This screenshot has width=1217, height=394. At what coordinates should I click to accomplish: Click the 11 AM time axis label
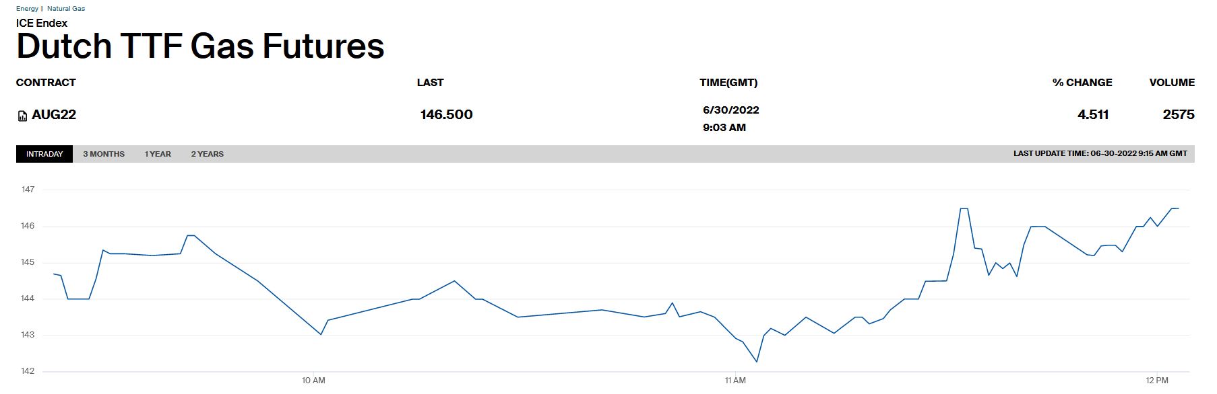coord(735,381)
